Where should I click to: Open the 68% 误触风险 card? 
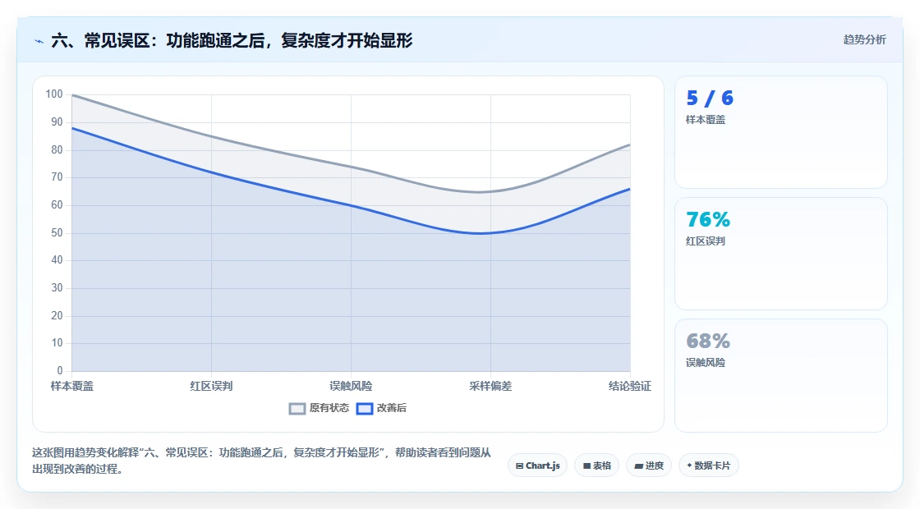pos(781,375)
